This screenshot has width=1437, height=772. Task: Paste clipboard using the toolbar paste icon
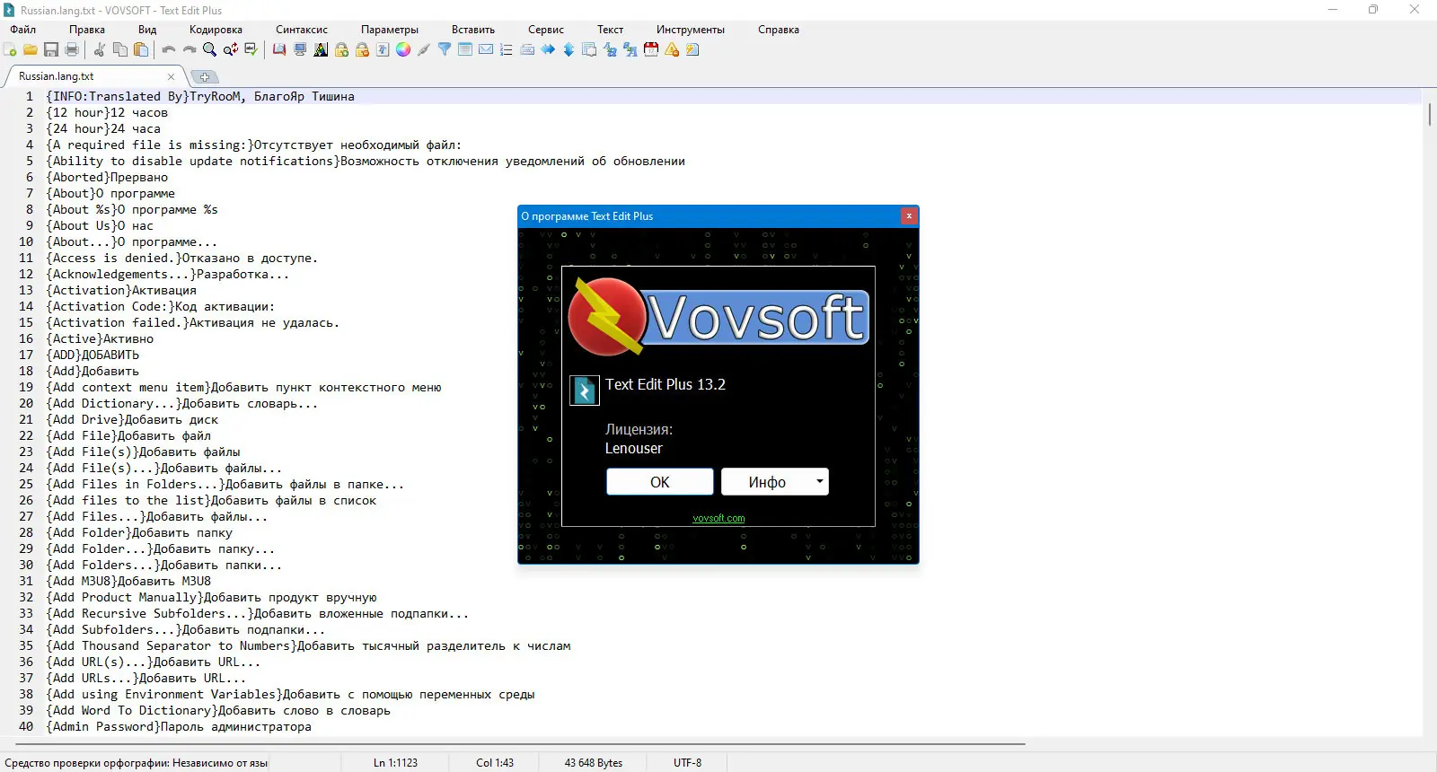(141, 50)
